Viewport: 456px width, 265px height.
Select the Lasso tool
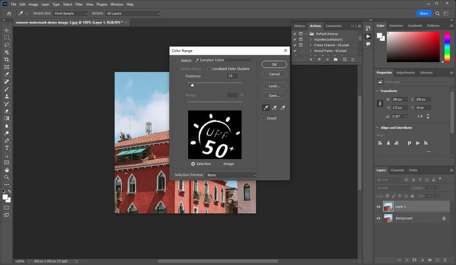click(x=7, y=45)
